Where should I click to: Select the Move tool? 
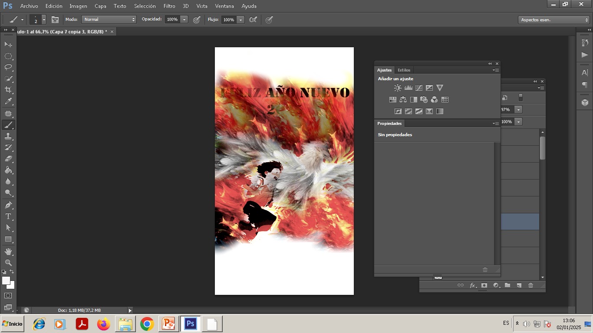(x=8, y=44)
